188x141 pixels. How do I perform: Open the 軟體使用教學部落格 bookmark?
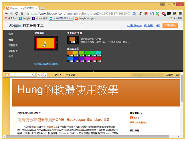pos(61,19)
